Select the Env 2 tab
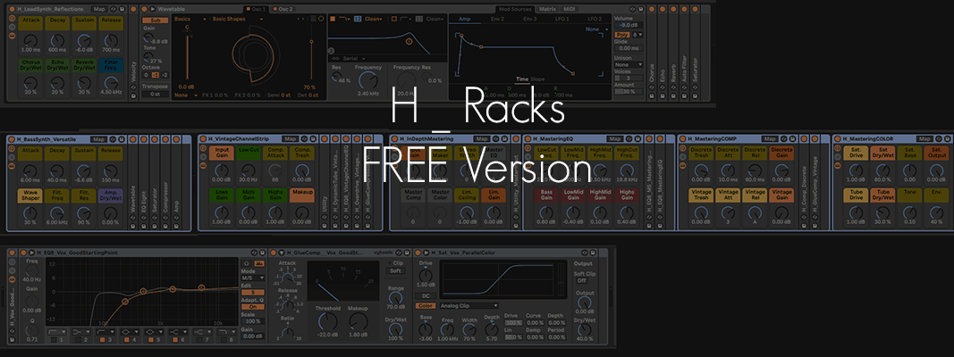 click(498, 20)
